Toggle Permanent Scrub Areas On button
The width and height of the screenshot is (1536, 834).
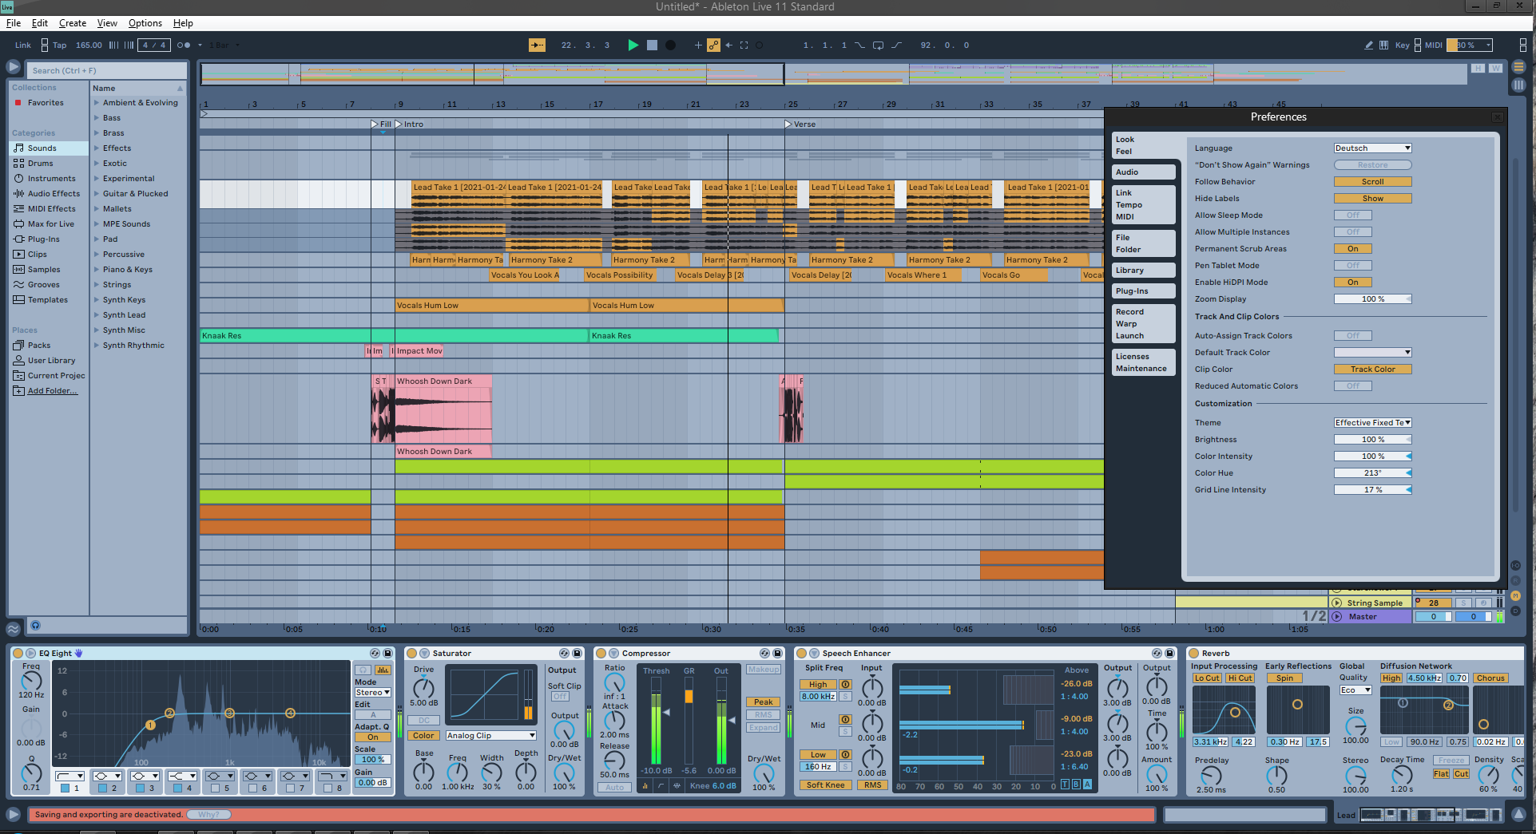pos(1352,249)
